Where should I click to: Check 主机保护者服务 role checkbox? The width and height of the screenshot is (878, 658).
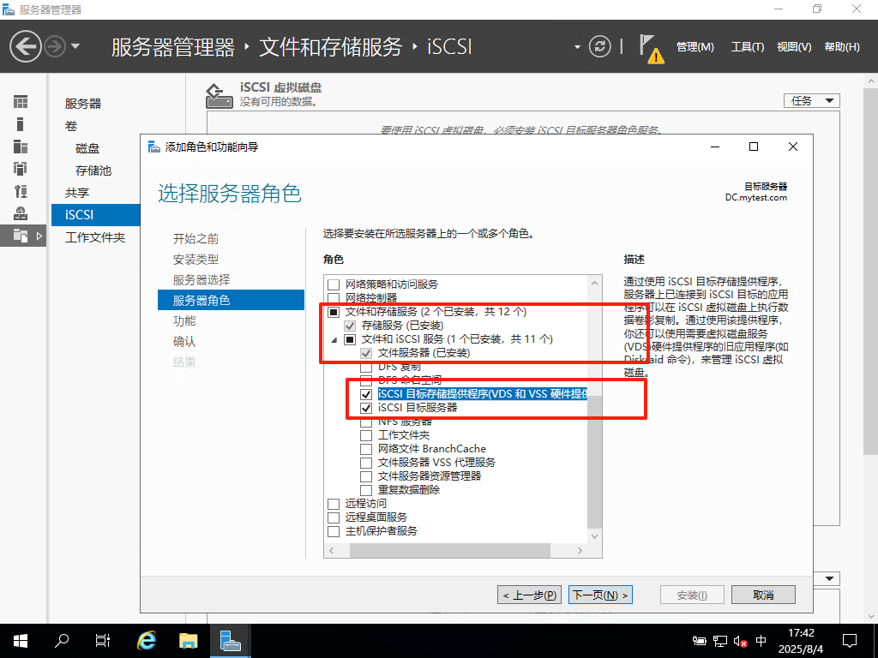pos(334,531)
